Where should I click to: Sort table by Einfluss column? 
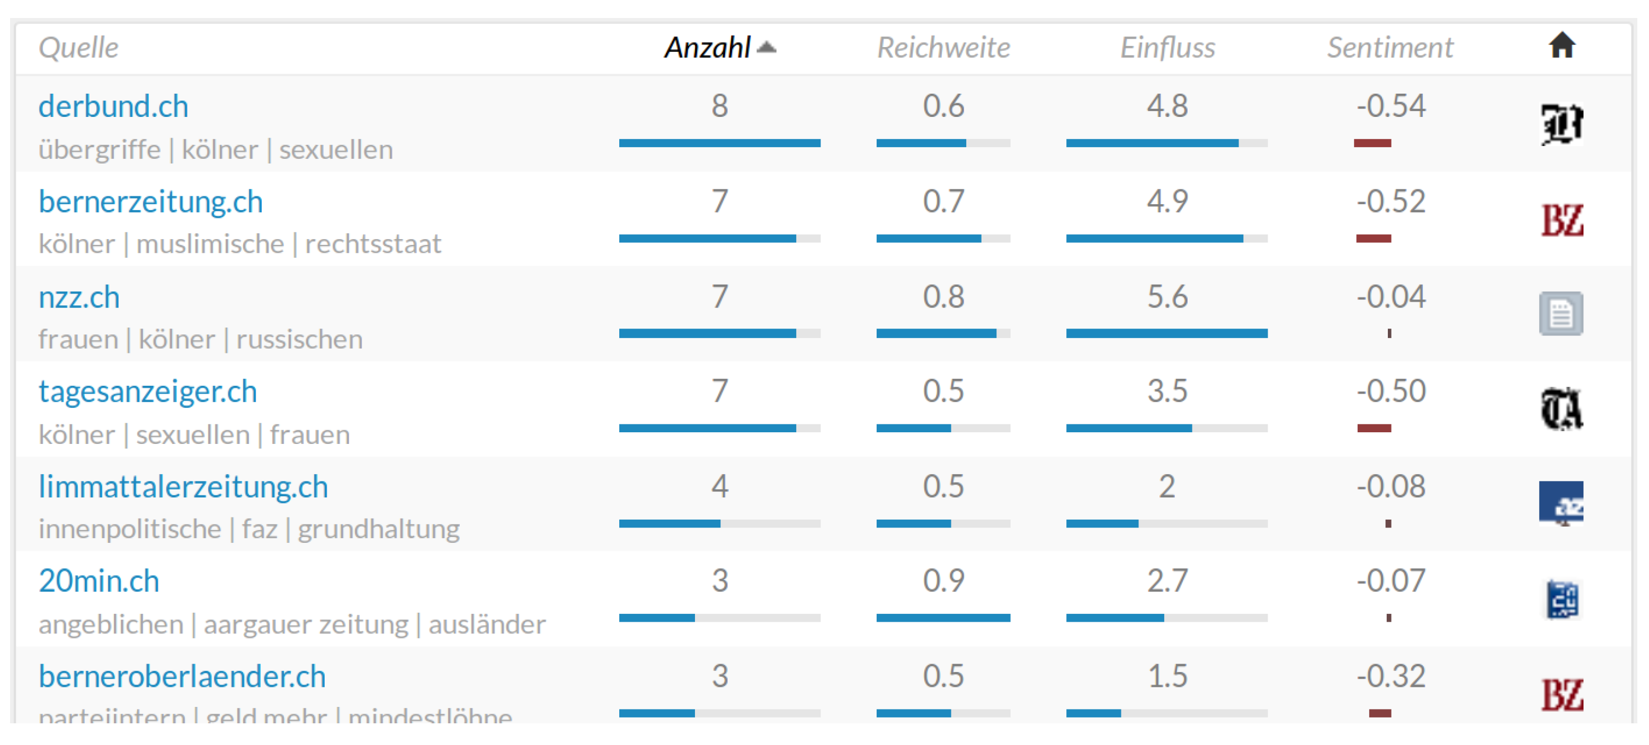point(1167,47)
